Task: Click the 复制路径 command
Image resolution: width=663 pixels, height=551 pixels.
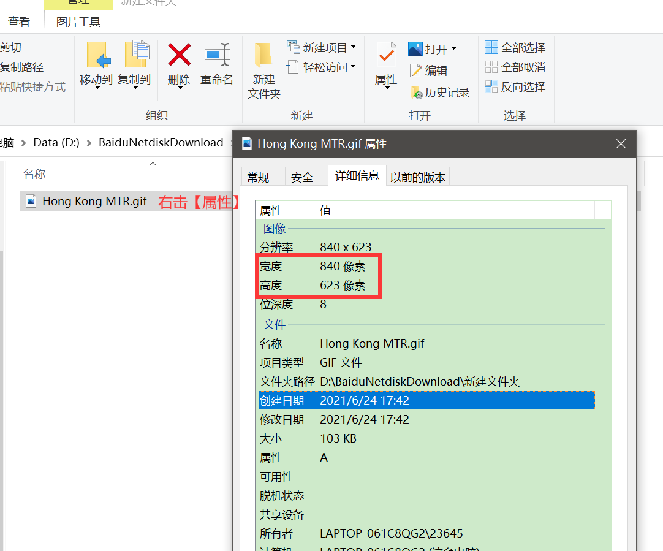Action: 21,67
